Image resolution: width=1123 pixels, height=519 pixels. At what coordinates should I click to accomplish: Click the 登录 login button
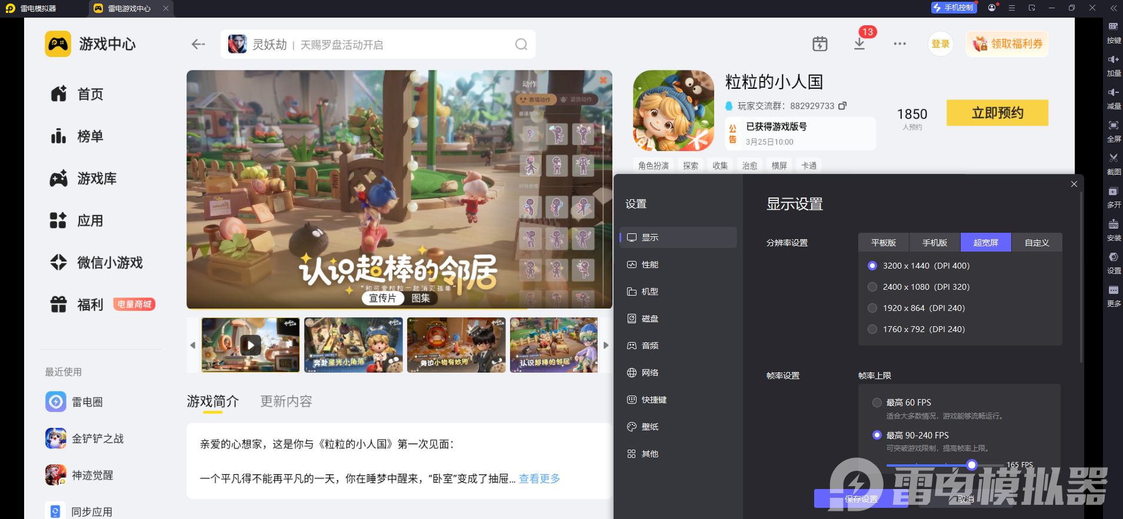(x=940, y=44)
